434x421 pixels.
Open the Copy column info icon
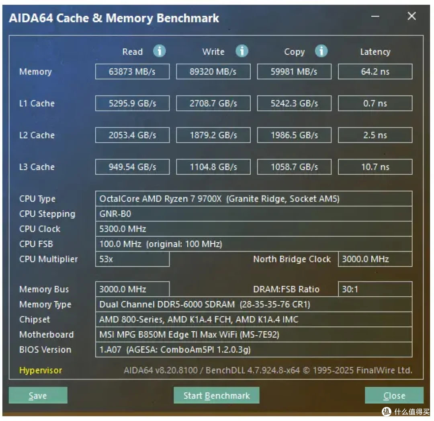pyautogui.click(x=321, y=51)
